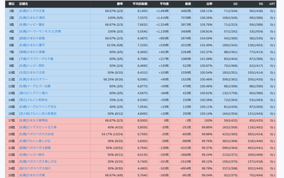Open [札幌]パーラーマンモス'21月寒 link
This screenshot has width=284, height=178.
[40, 32]
